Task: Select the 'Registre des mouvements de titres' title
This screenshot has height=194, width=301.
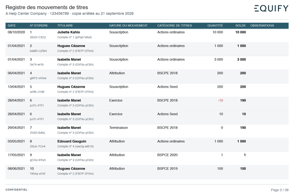Action: [47, 7]
